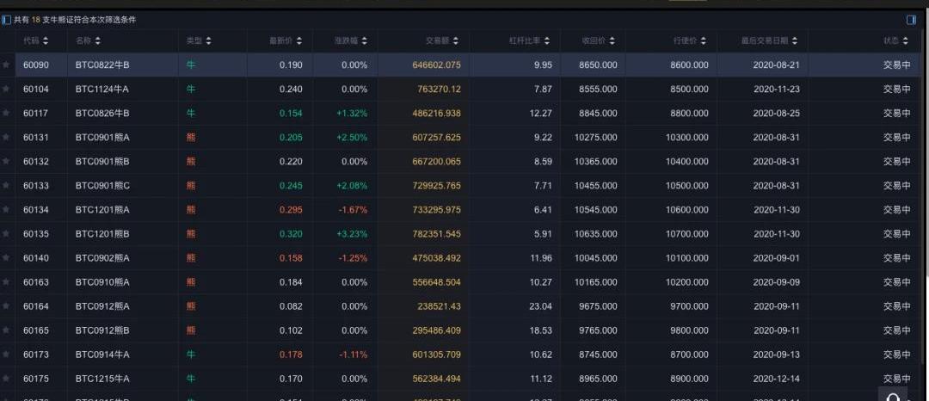Screen dimensions: 929x401
Task: Select the BTC0822牛B name cell
Action: (x=102, y=65)
